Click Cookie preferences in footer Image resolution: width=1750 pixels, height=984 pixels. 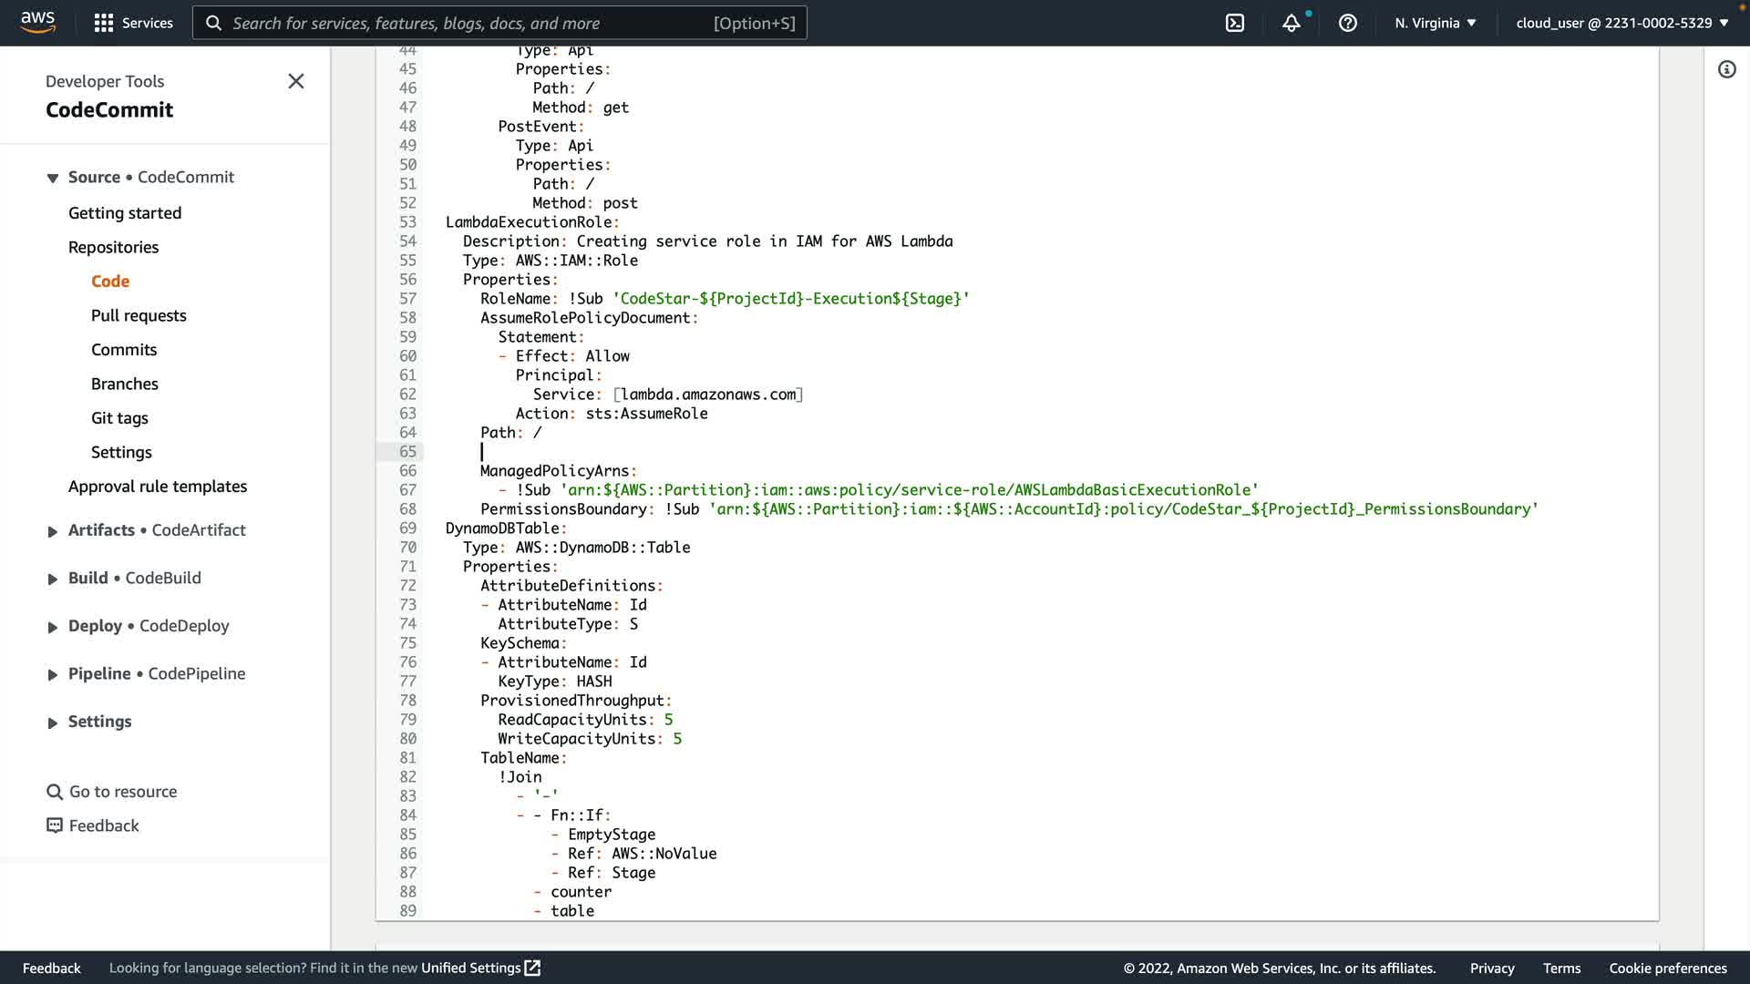(1667, 968)
